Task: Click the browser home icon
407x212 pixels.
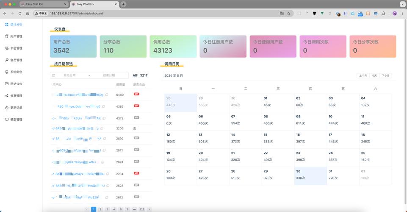Action: pyautogui.click(x=28, y=13)
